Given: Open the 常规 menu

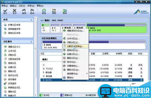Looking at the screenshot, I should pyautogui.click(x=5, y=6).
